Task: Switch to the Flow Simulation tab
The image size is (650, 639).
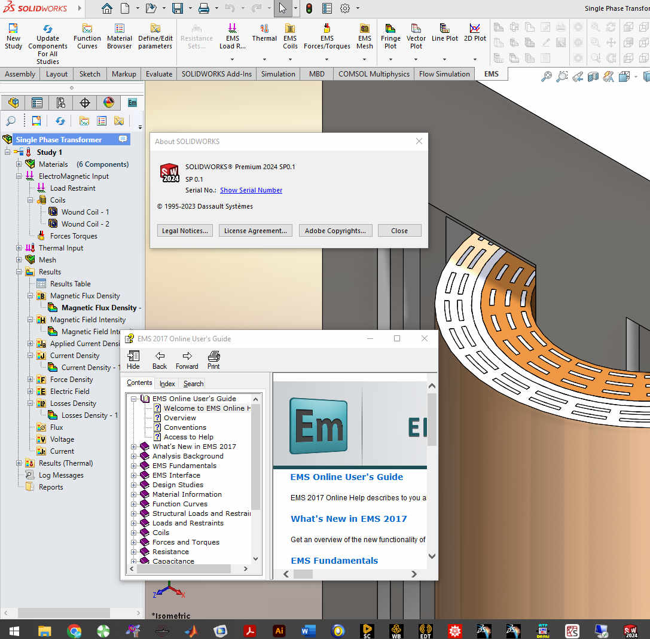Action: (x=445, y=74)
